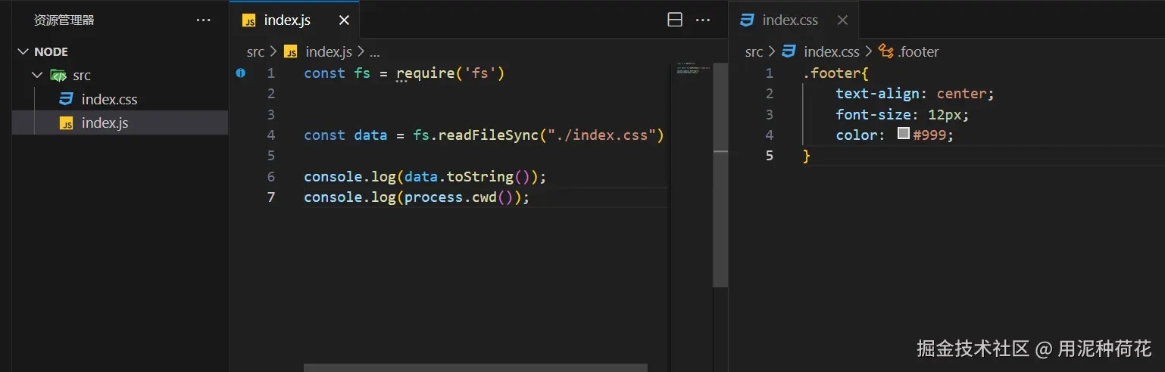Select index.js in the Explorer tree
The width and height of the screenshot is (1165, 372).
tap(105, 122)
